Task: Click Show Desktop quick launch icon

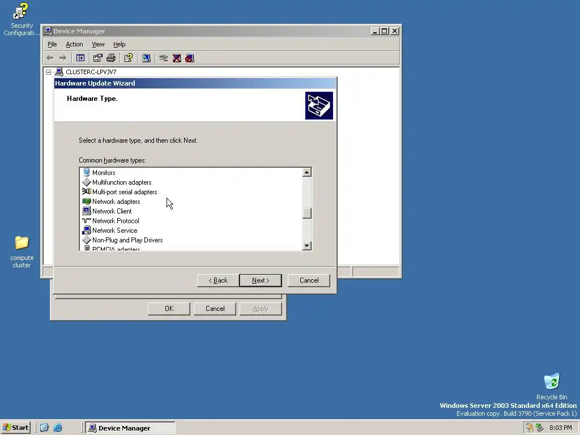Action: click(44, 428)
